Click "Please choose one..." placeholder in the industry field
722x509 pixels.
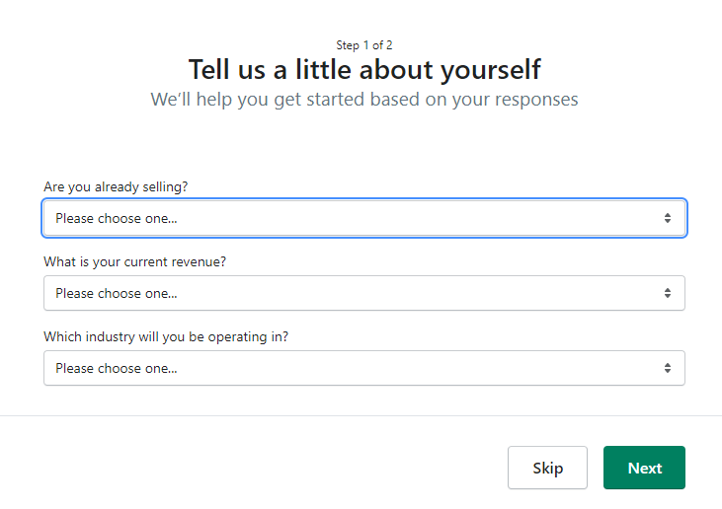tap(116, 368)
